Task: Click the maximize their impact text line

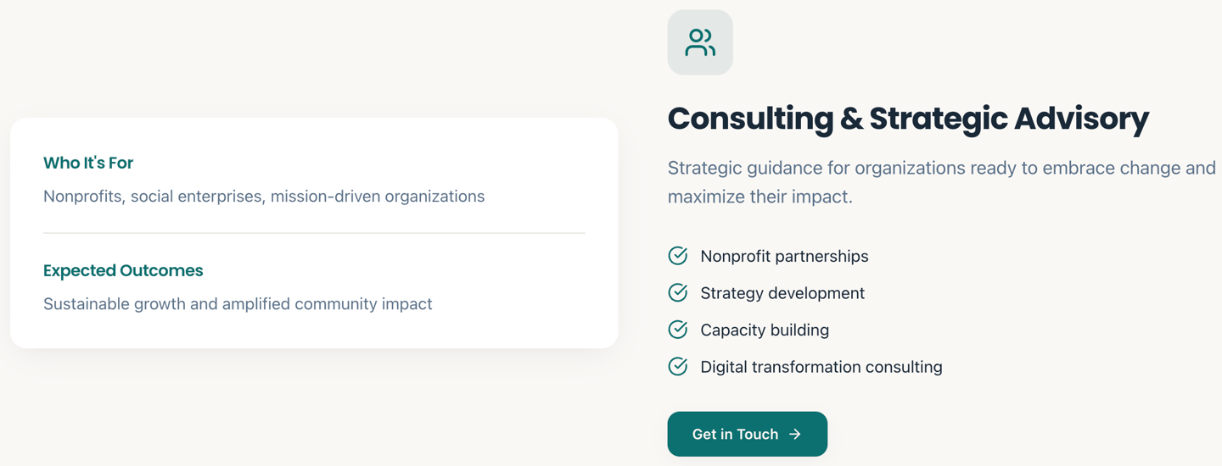Action: pos(760,197)
